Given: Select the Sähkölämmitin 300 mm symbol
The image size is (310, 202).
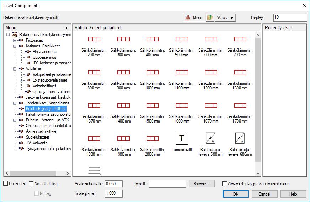Looking at the screenshot, I should [x=124, y=39].
